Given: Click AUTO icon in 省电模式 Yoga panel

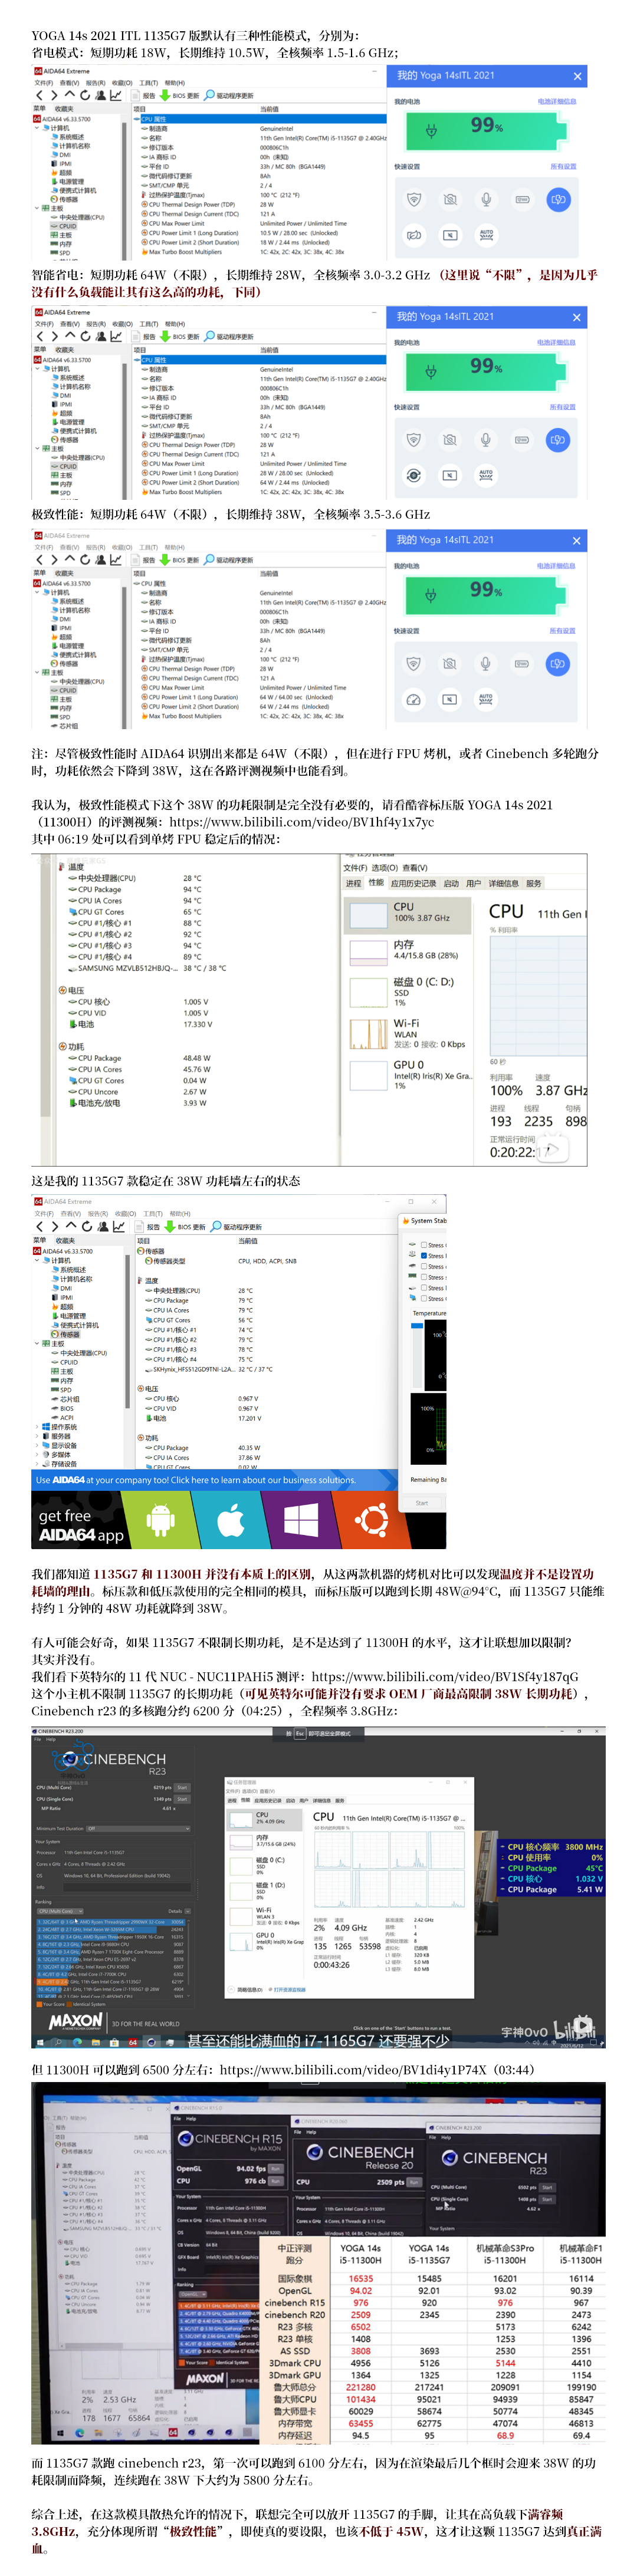Looking at the screenshot, I should (486, 235).
